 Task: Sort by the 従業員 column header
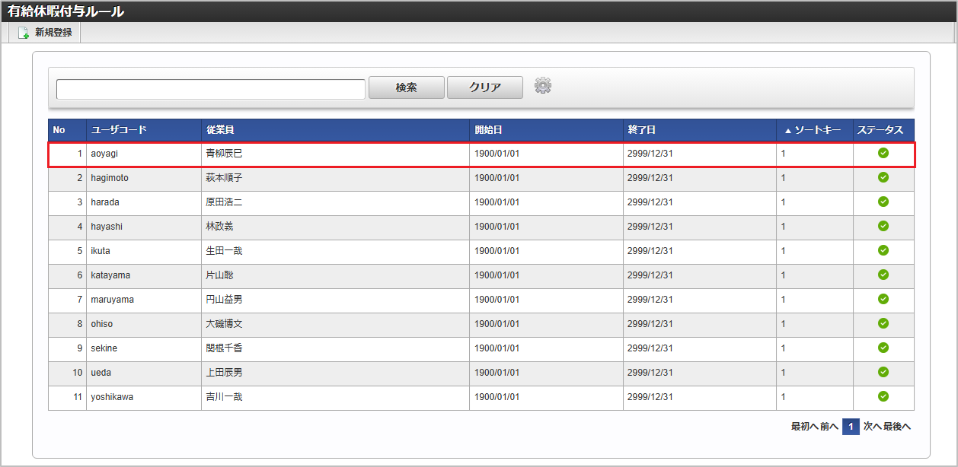[335, 130]
